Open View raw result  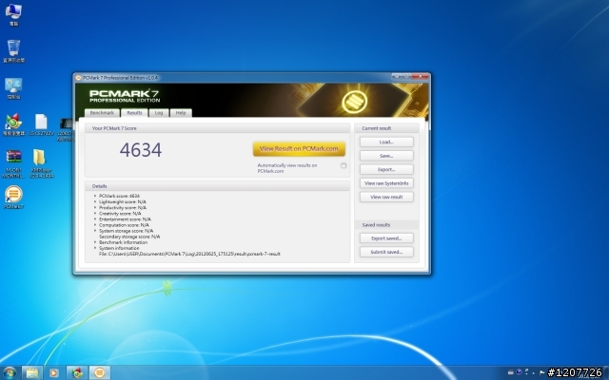point(386,197)
